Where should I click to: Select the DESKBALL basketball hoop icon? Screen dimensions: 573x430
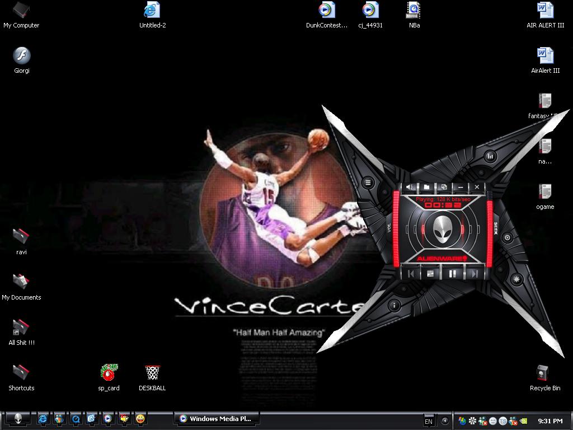(152, 378)
